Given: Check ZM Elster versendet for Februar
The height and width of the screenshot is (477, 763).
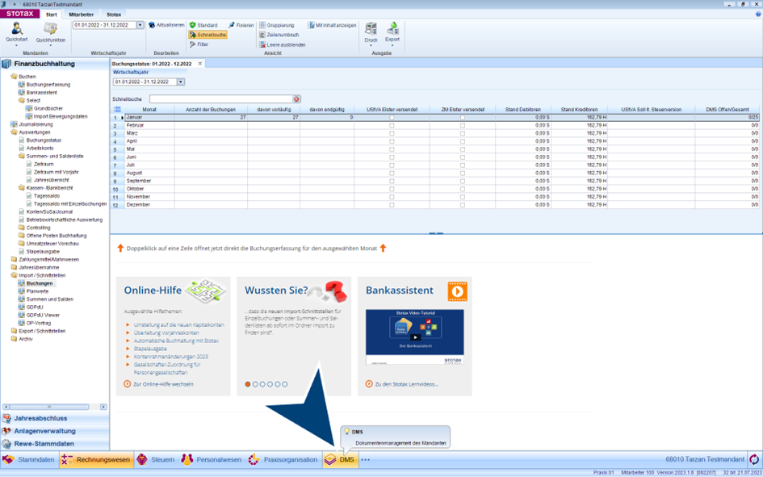Looking at the screenshot, I should 463,127.
